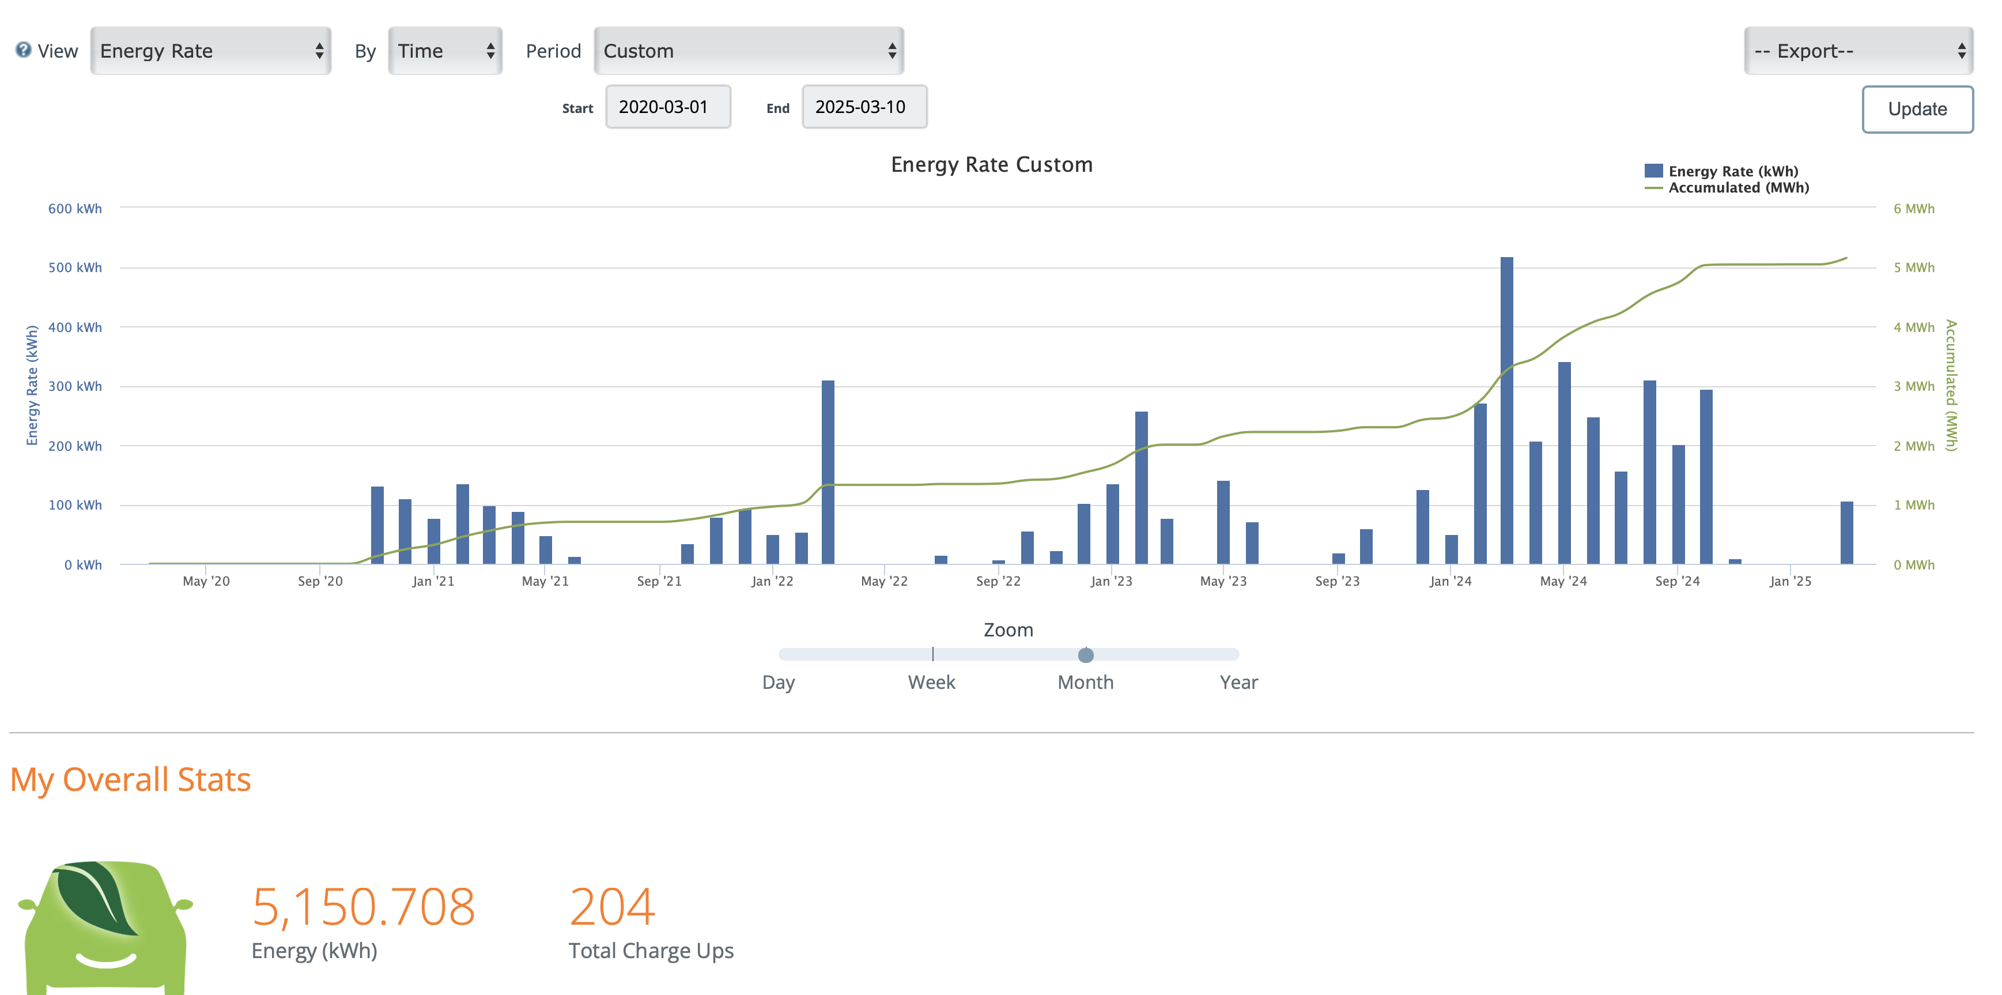Open the By Time dropdown
The image size is (2002, 995).
coord(445,51)
